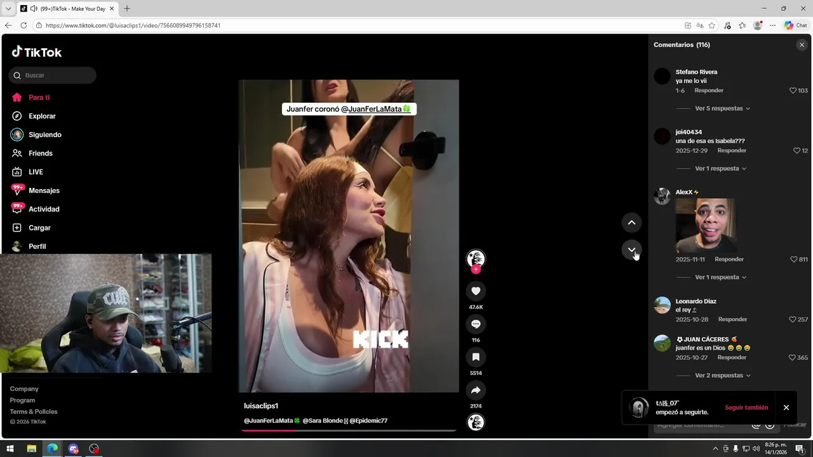813x457 pixels.
Task: Seek the video progress bar
Action: coord(349,430)
